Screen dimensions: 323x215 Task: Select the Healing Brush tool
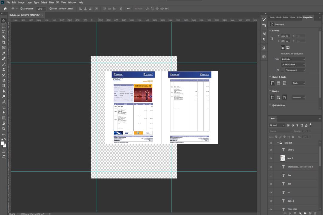(x=4, y=59)
